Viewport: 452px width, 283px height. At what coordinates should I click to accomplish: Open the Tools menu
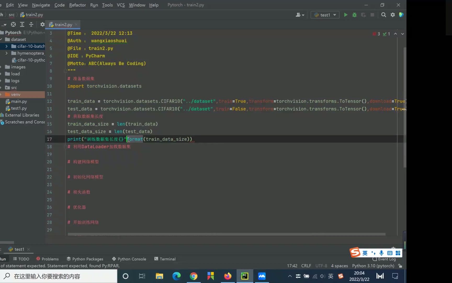pos(107,5)
